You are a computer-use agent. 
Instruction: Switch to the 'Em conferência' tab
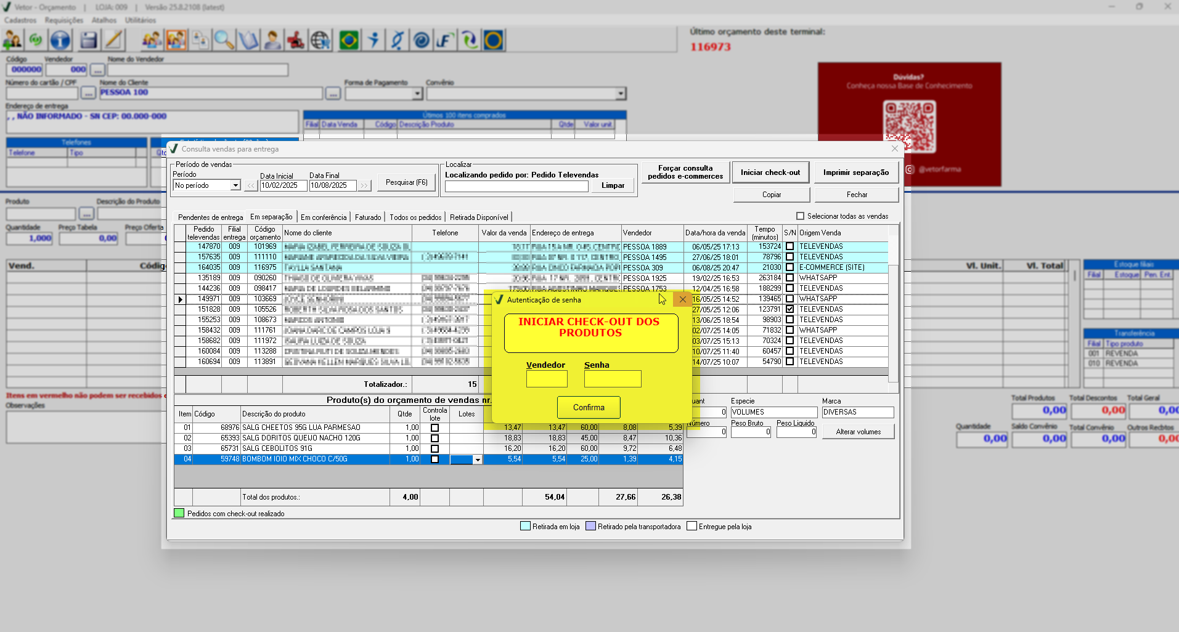[323, 217]
